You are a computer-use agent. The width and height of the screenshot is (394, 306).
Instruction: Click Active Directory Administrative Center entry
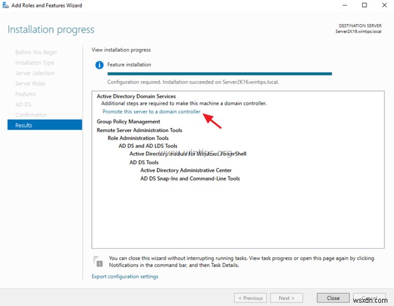pyautogui.click(x=186, y=170)
